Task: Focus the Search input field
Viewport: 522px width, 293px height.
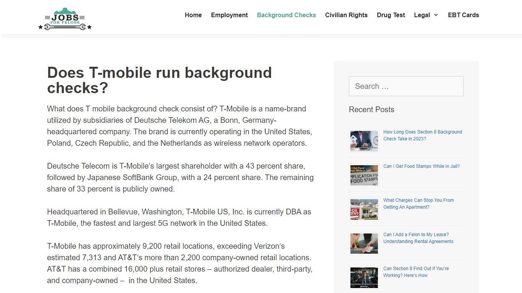Action: [x=406, y=86]
